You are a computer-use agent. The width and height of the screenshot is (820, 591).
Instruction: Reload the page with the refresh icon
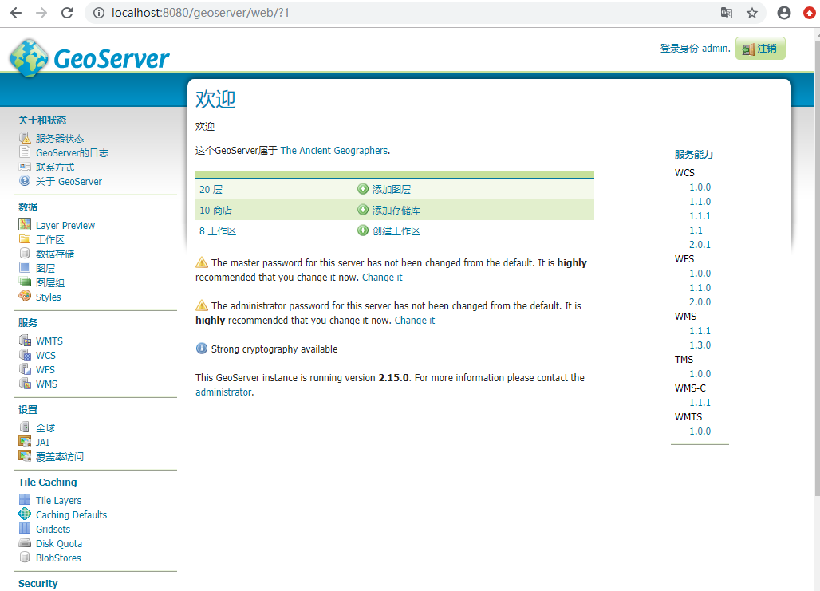(67, 13)
